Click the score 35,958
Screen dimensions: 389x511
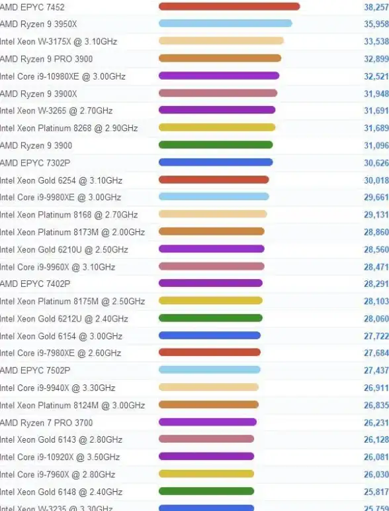pyautogui.click(x=376, y=24)
